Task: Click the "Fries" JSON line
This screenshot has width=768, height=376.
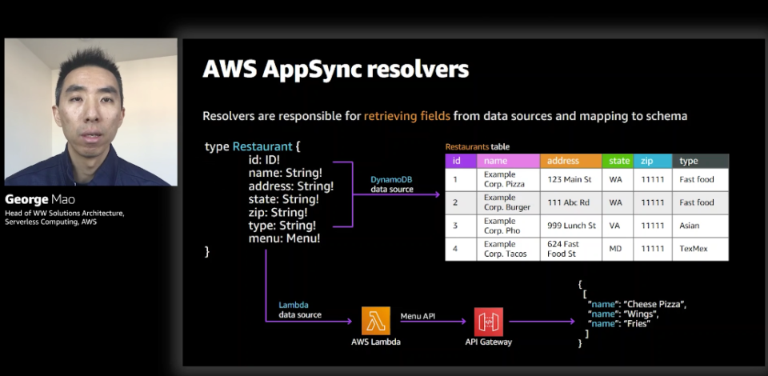Action: coord(618,324)
